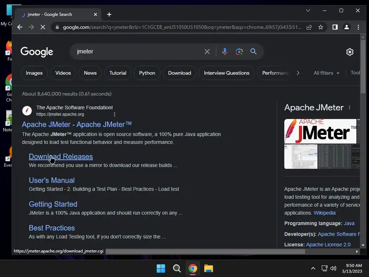Open the Wikipedia link in knowledge panel
Screen dimensions: 369x277
click(x=325, y=213)
